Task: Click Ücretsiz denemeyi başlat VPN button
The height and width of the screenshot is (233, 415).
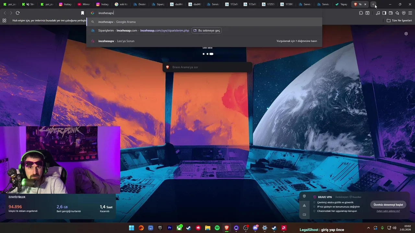Action: [x=388, y=205]
